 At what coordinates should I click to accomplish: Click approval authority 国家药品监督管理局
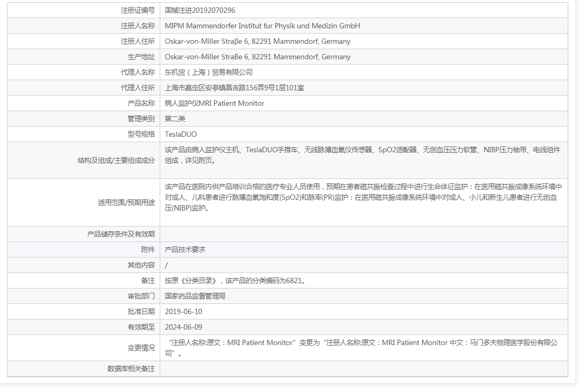195,296
